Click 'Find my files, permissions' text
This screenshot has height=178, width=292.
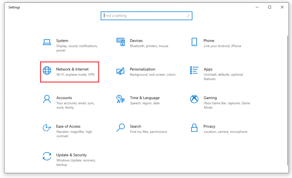click(x=148, y=132)
